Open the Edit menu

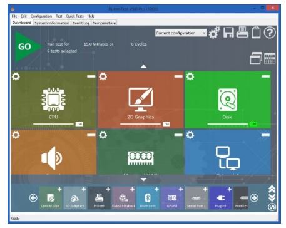point(24,16)
